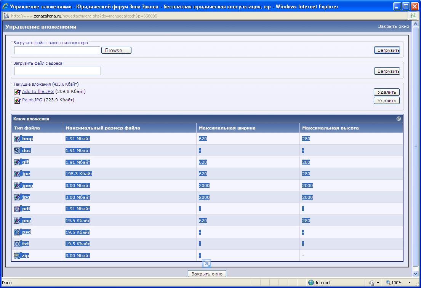Click the scrollbar up arrow

click(415, 24)
